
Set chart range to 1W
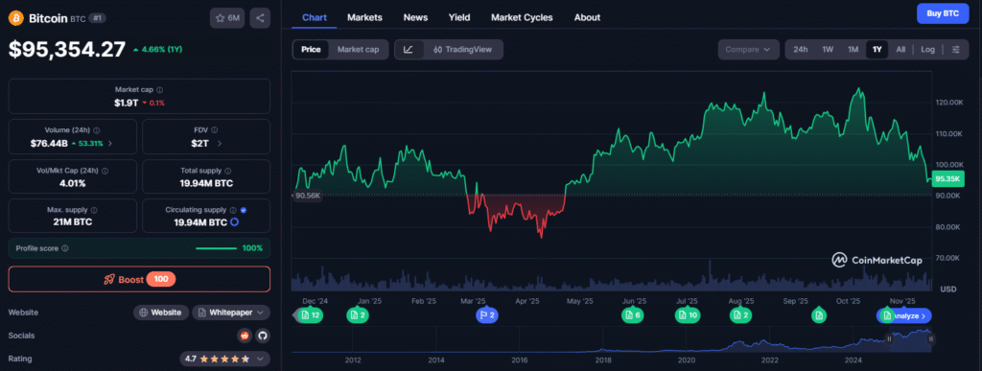click(x=828, y=50)
